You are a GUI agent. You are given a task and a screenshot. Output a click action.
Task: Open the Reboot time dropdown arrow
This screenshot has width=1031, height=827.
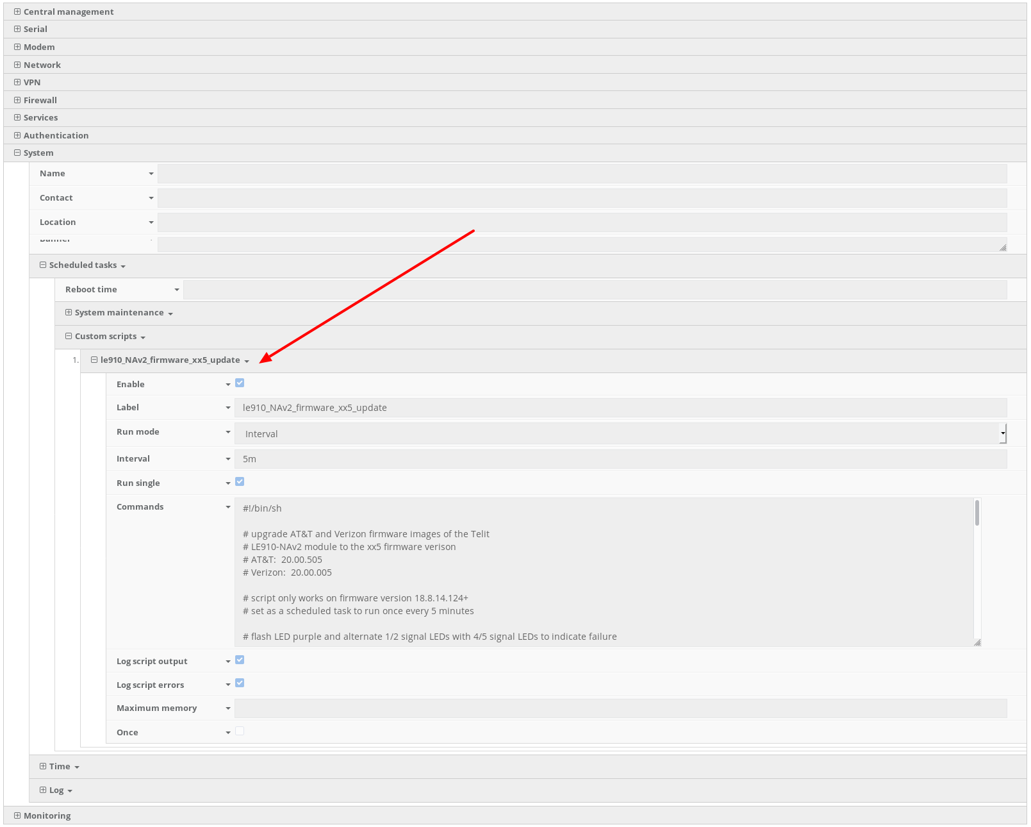point(177,289)
